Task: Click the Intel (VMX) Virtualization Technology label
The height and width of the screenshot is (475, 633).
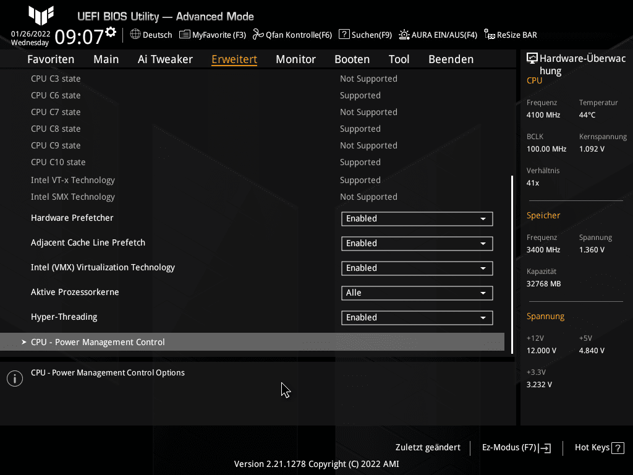Action: [x=103, y=267]
